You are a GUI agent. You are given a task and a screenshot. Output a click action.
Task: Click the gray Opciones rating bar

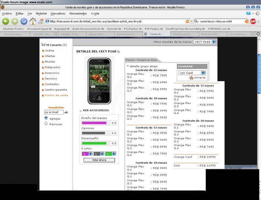(94, 133)
